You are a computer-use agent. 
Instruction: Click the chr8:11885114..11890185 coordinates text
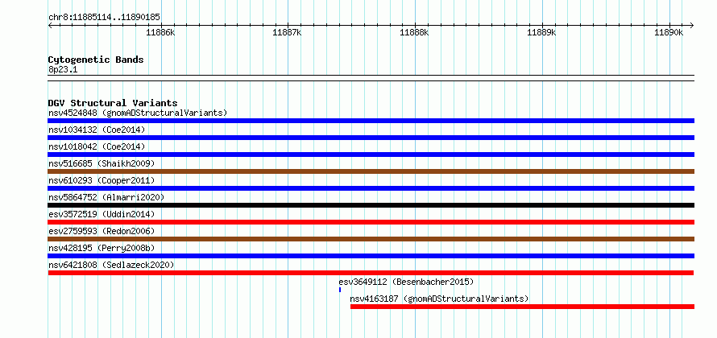point(104,18)
